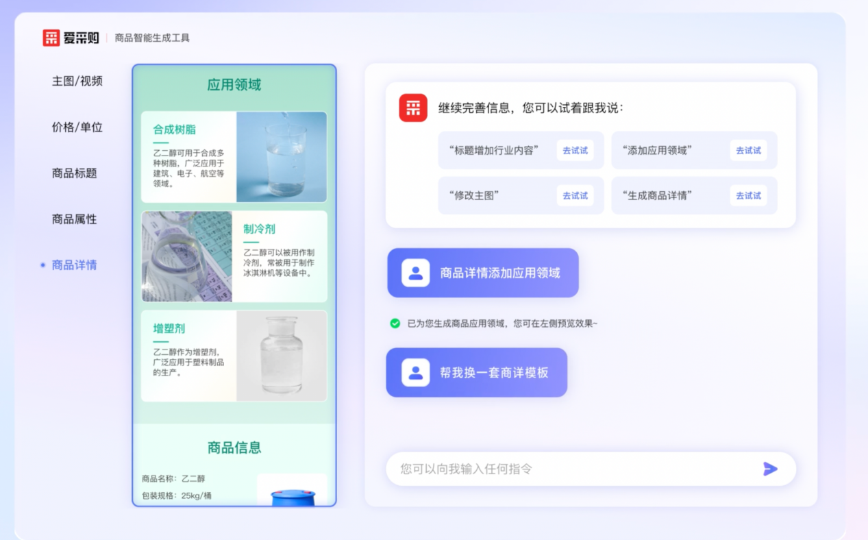Image resolution: width=868 pixels, height=540 pixels.
Task: Open the 主图/视频 section
Action: pos(77,81)
